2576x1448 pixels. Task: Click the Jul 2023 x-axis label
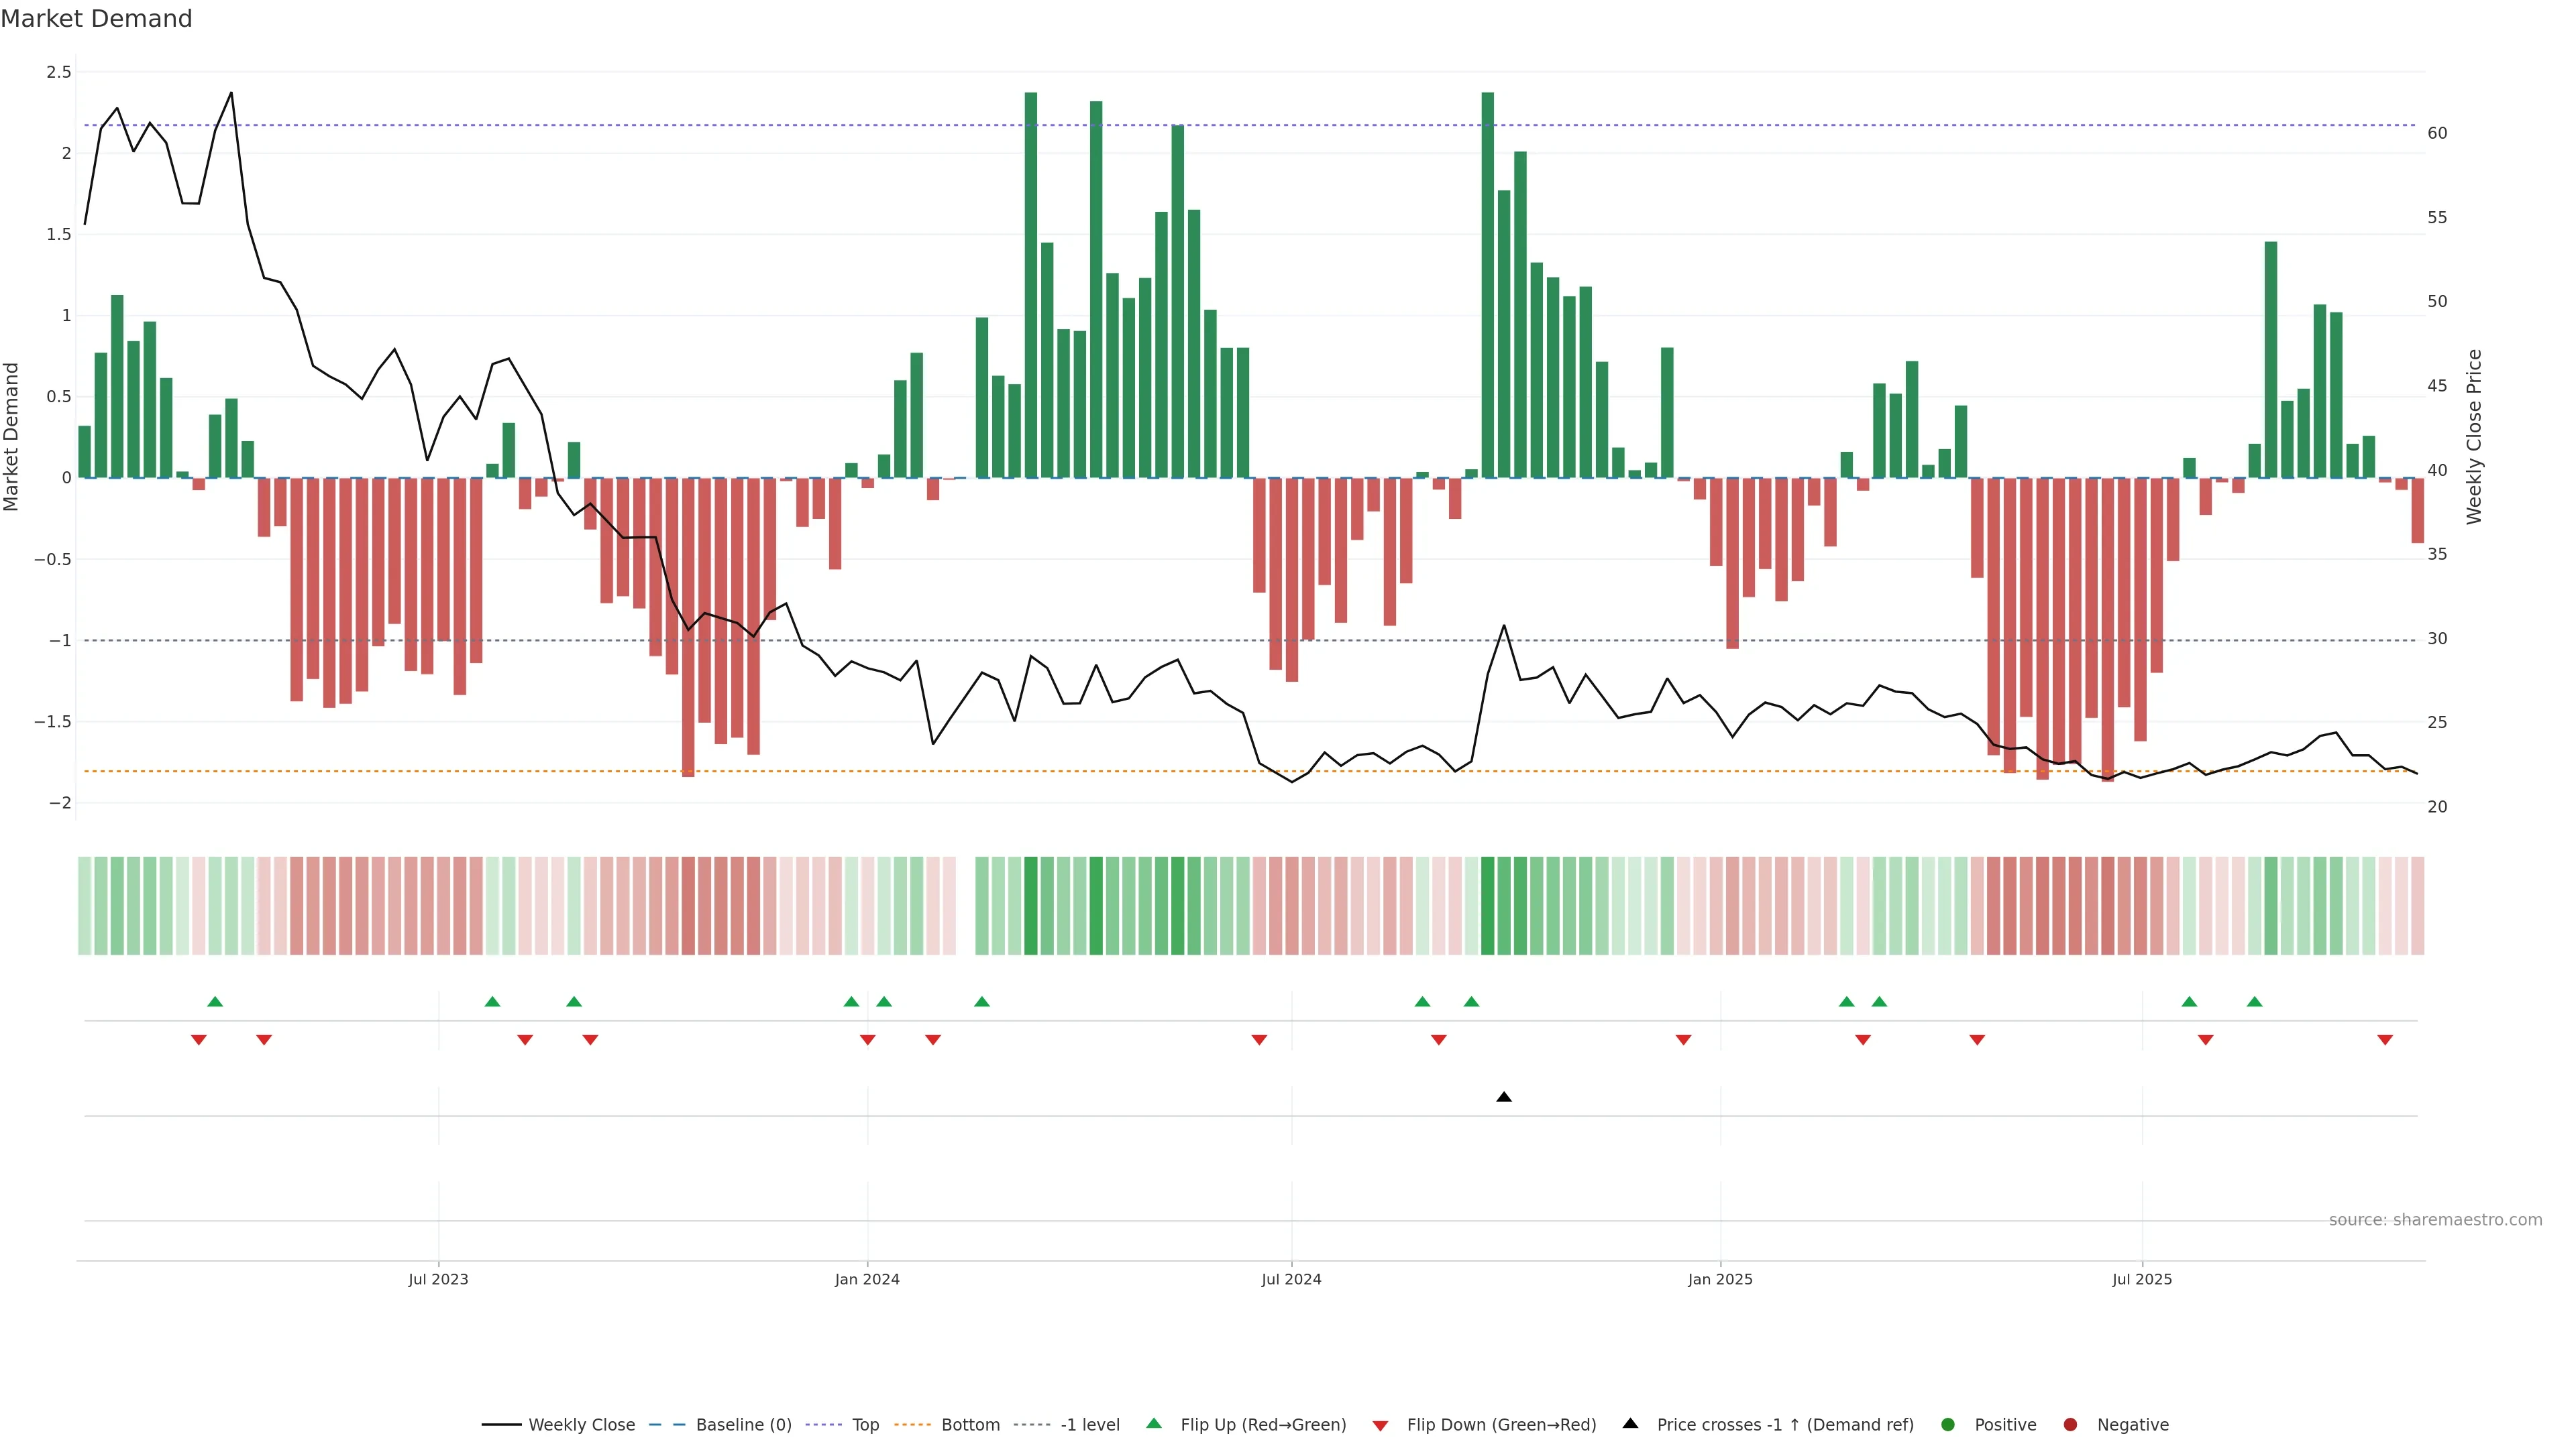438,1279
